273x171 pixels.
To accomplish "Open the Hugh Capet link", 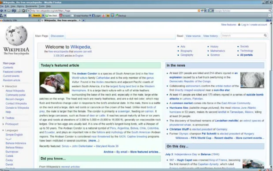I will 184,160.
